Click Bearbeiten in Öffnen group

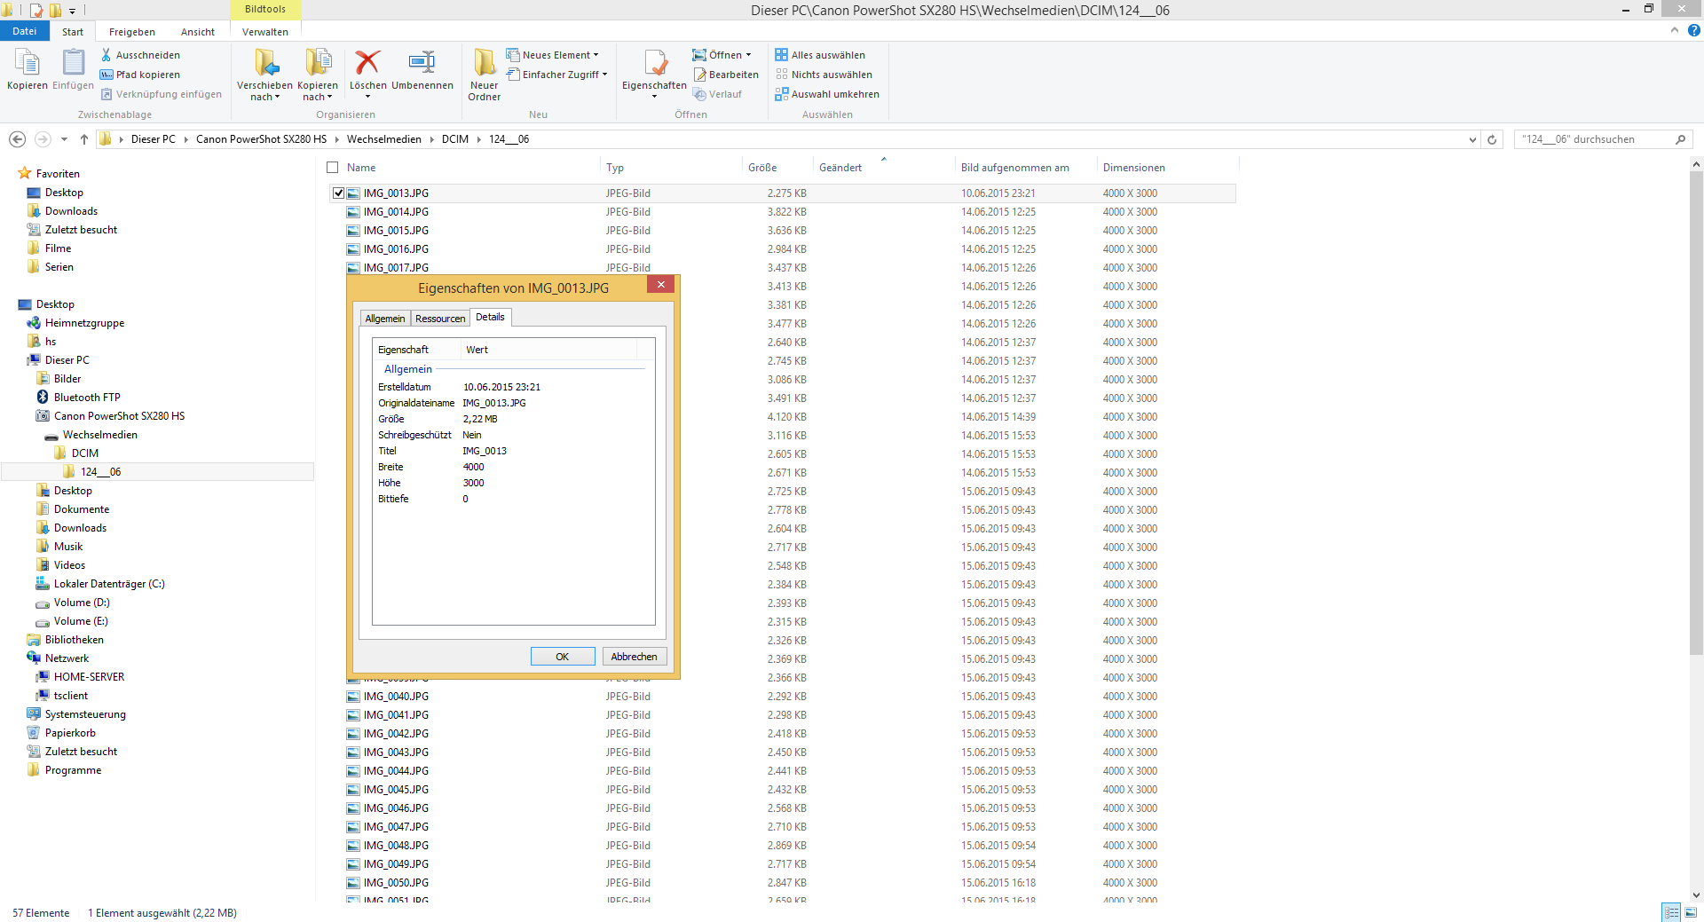[x=726, y=75]
